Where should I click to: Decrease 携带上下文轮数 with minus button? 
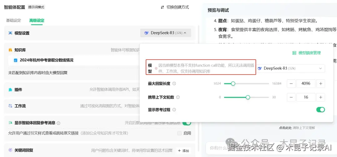291,97
